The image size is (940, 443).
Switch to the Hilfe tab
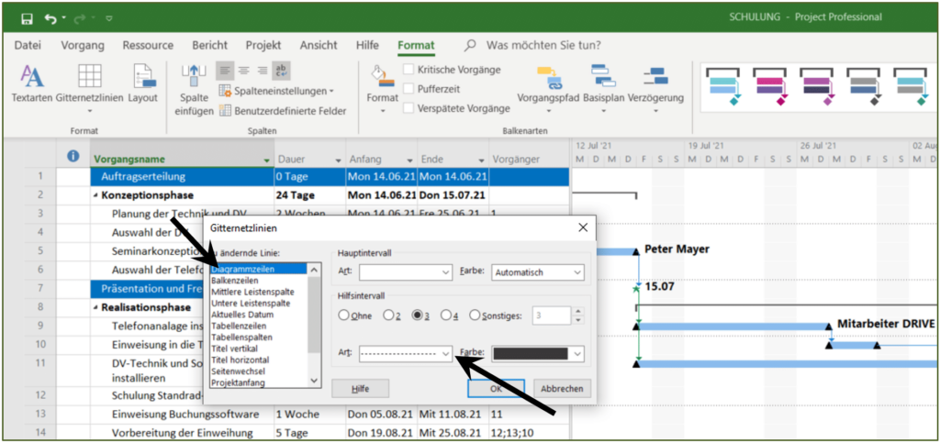point(367,46)
